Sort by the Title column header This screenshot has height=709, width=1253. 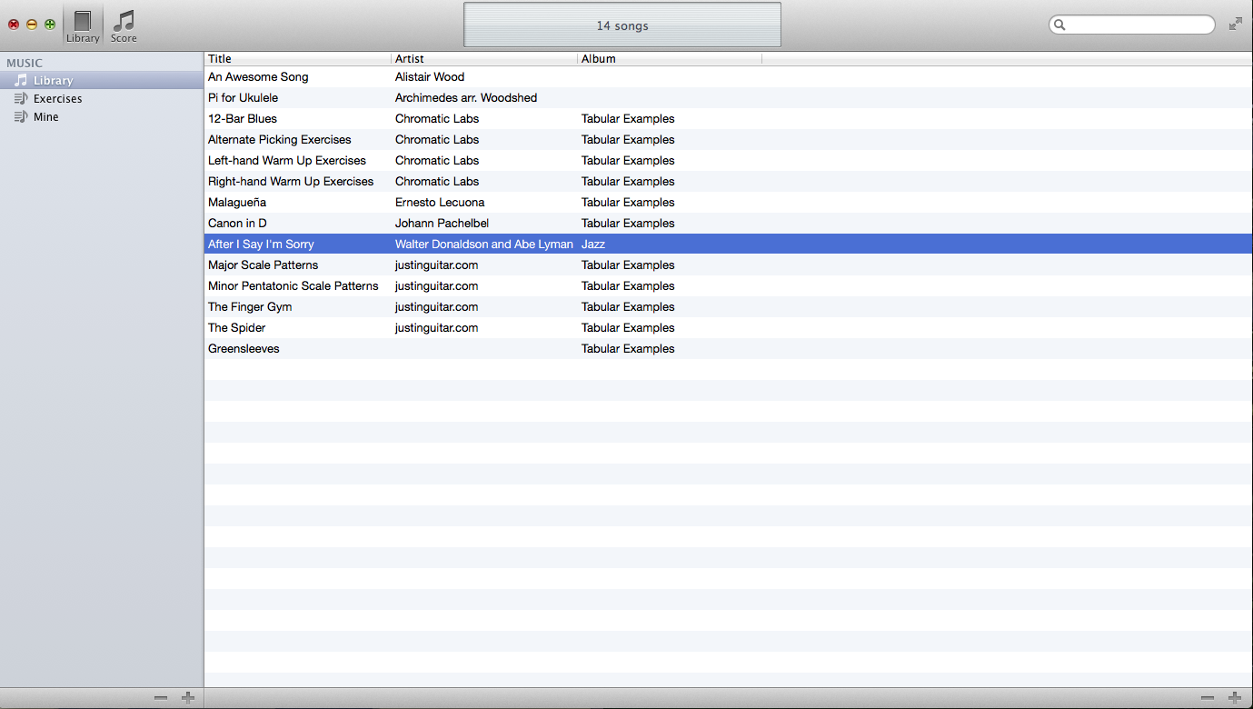(298, 58)
